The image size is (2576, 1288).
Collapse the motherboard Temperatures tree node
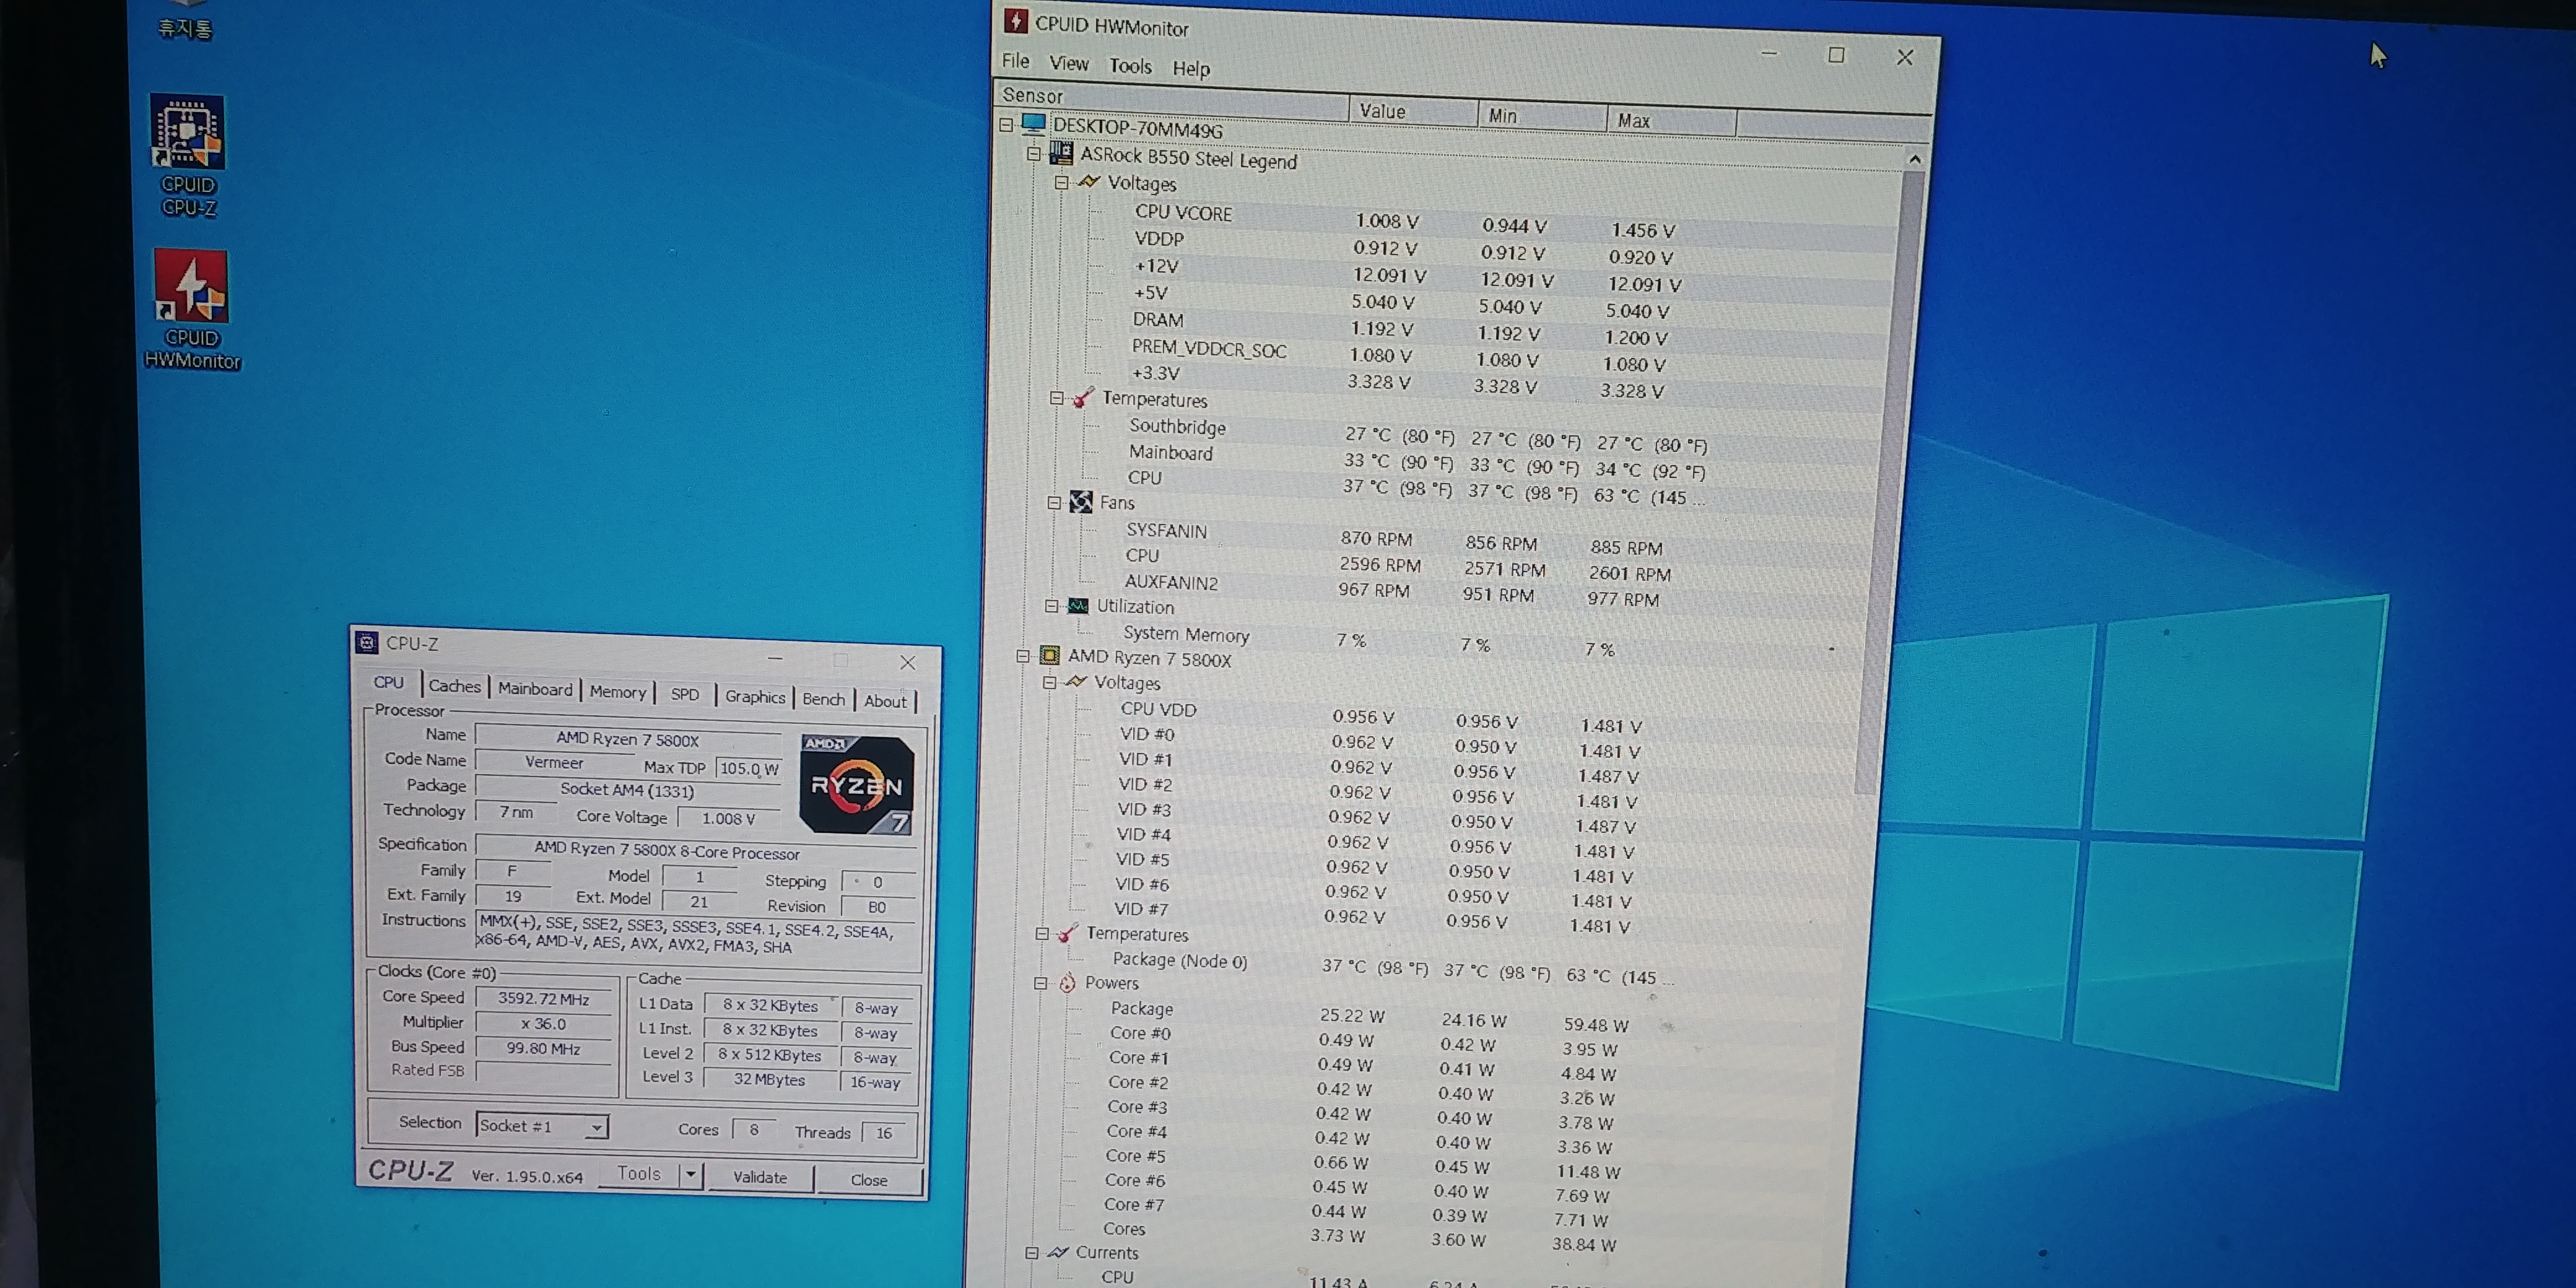click(1056, 397)
